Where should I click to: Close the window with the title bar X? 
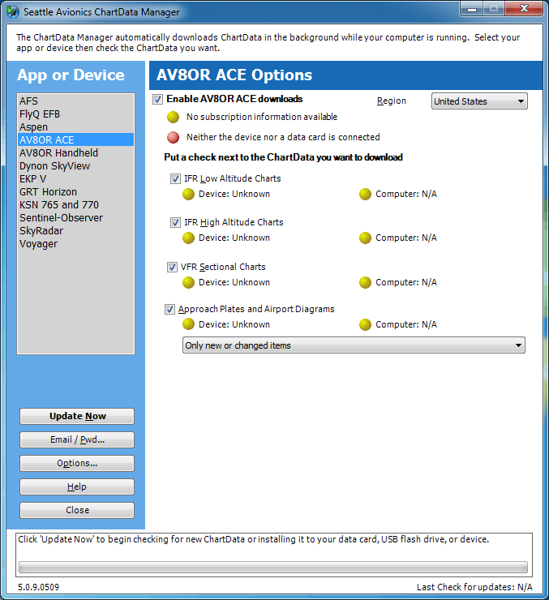pos(524,9)
